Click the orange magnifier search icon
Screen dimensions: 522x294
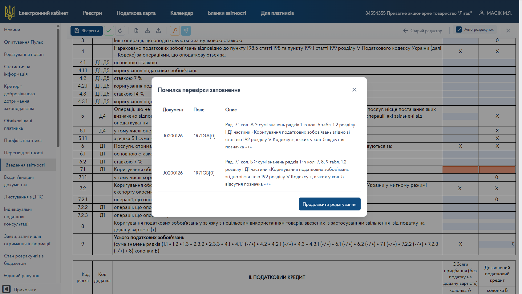point(175,31)
